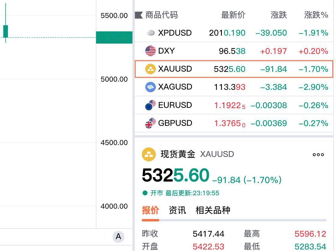Click DXY last price 96.538
336x251 pixels.
(x=232, y=51)
